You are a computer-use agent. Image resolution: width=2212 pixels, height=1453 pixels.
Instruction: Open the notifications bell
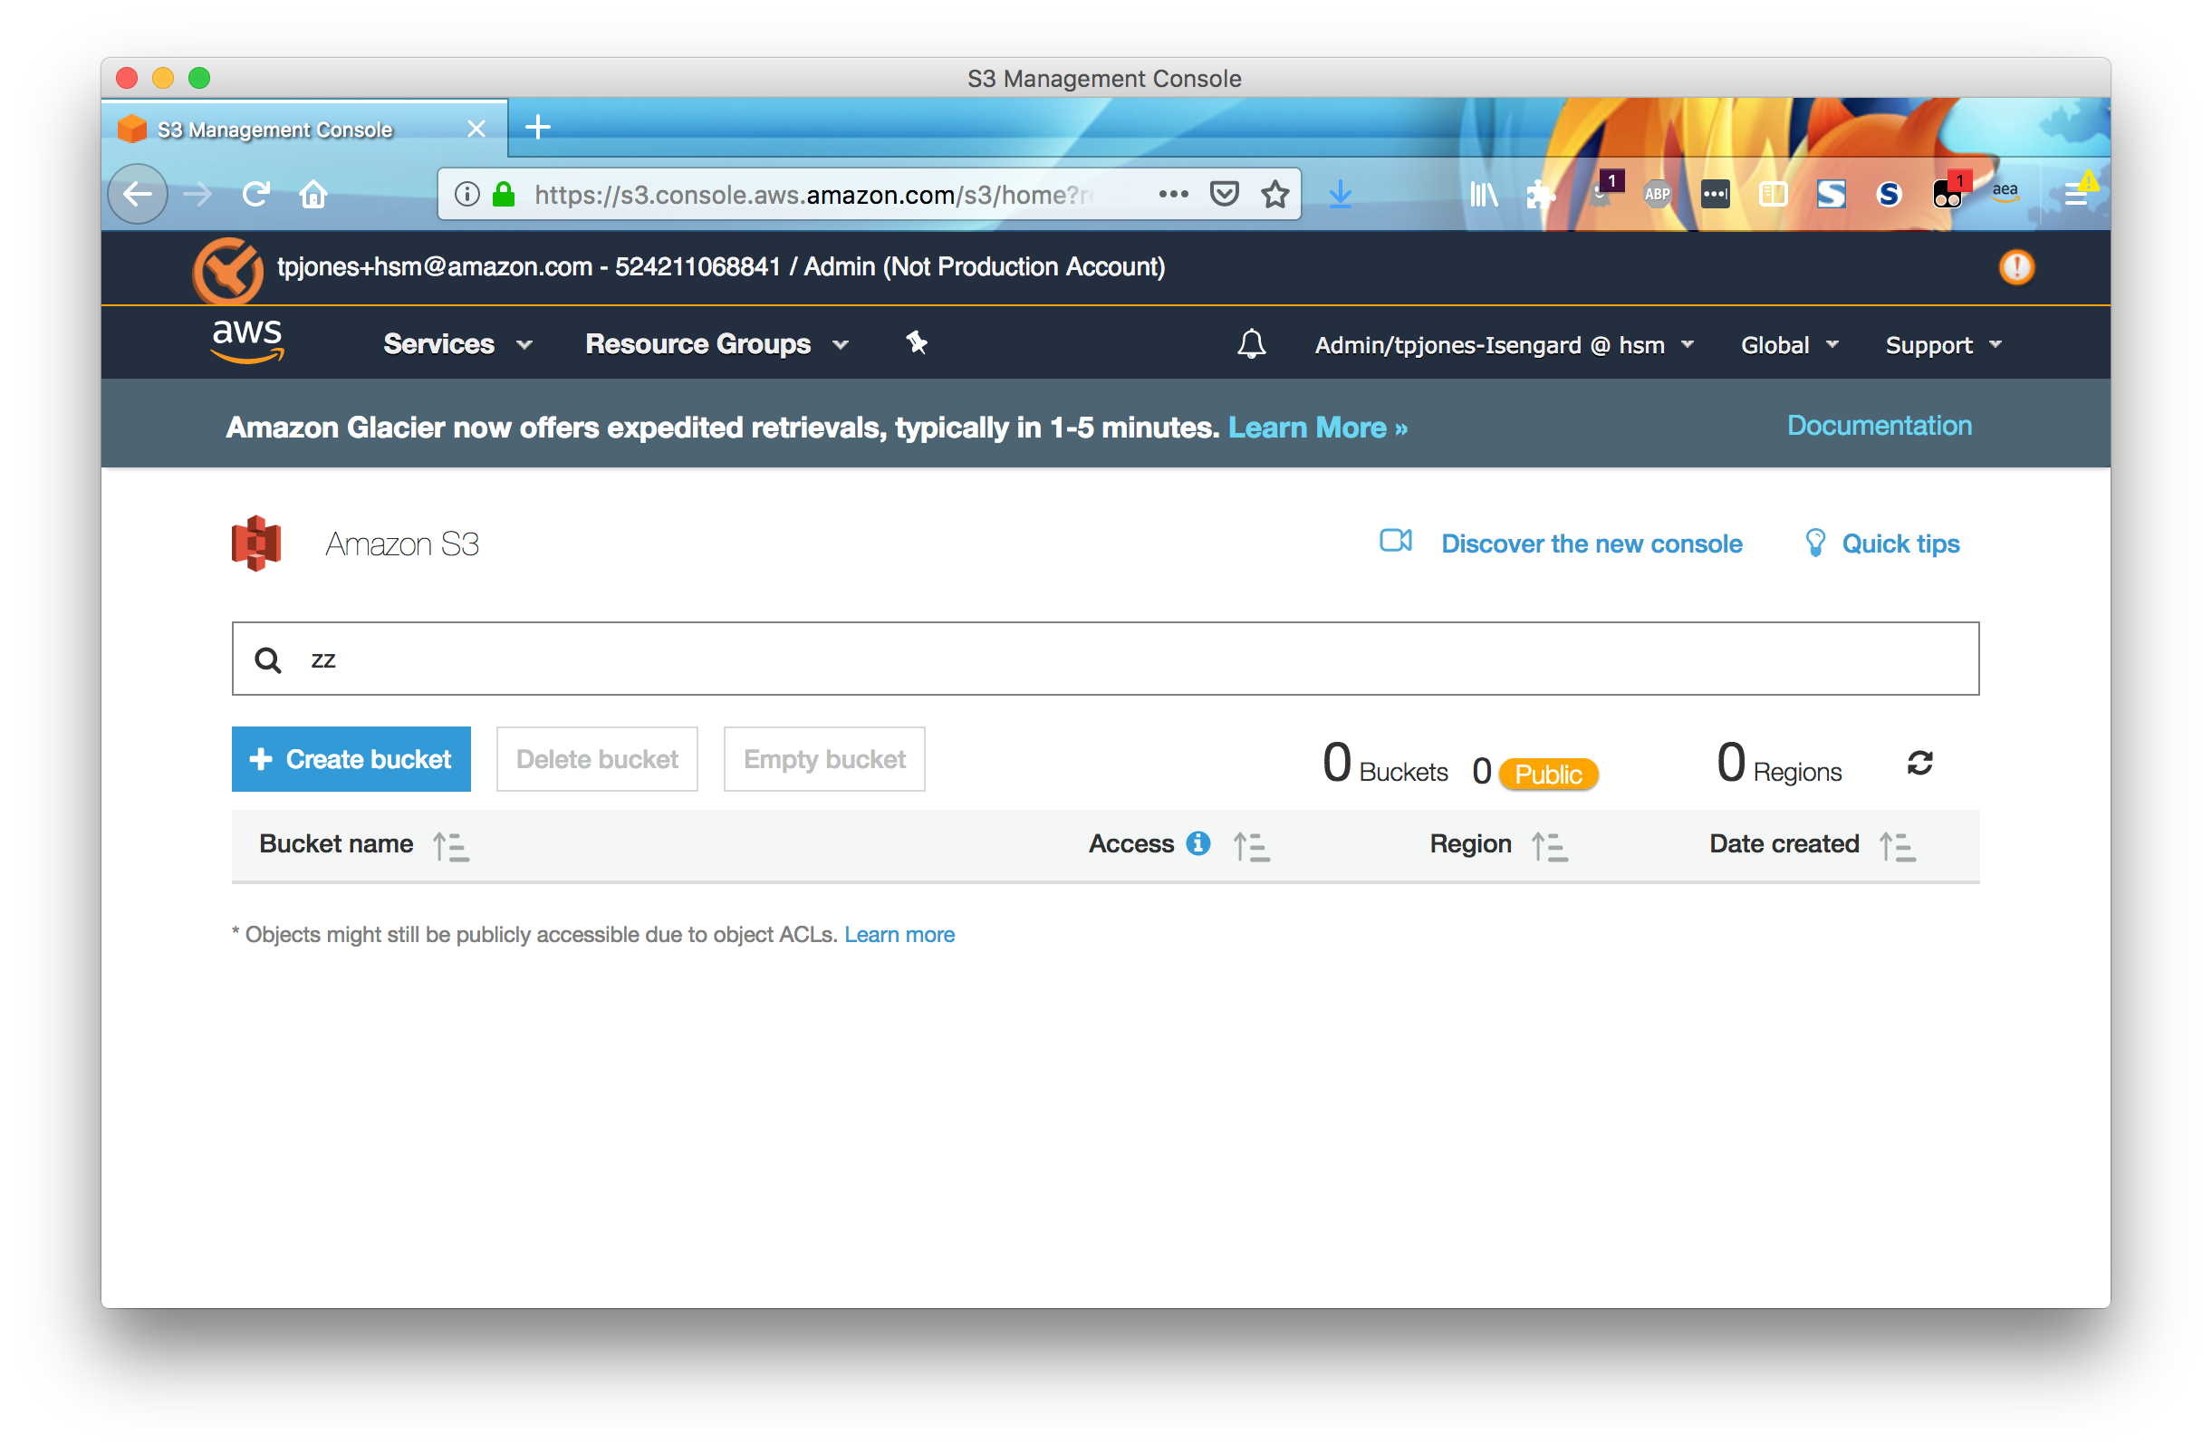[1251, 345]
